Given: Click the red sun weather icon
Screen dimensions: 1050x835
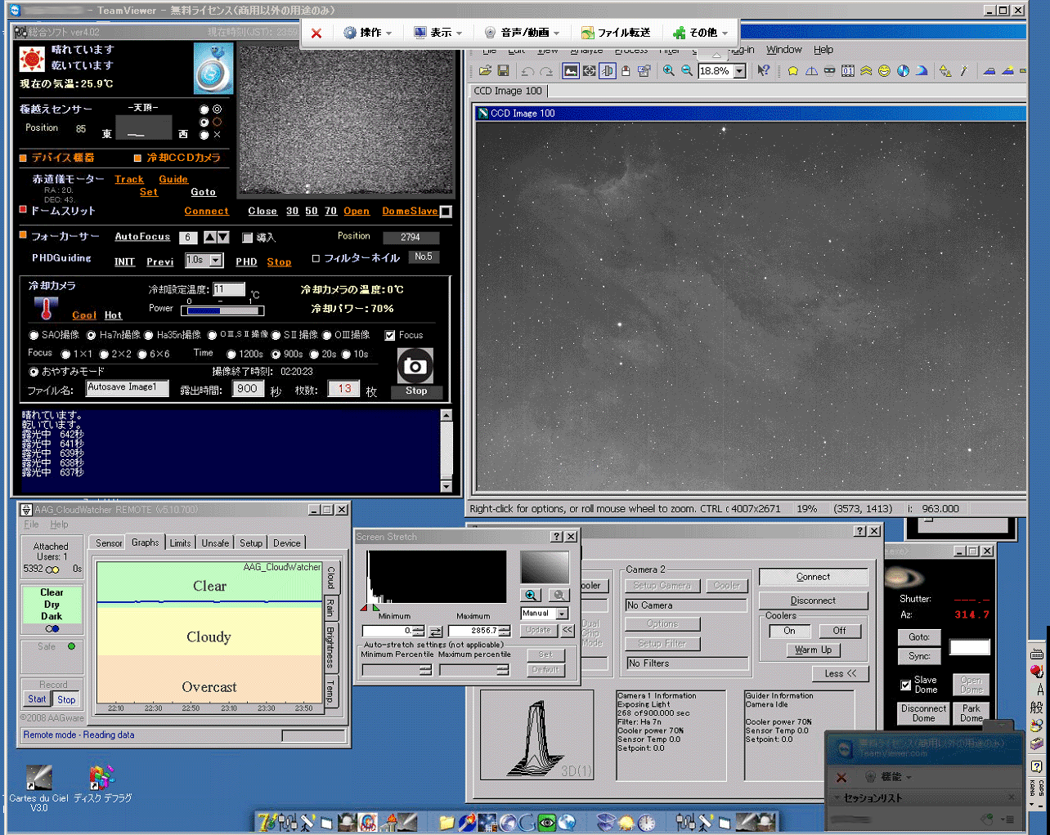Looking at the screenshot, I should [32, 59].
